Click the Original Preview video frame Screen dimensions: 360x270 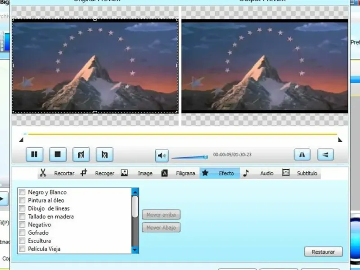95,66
